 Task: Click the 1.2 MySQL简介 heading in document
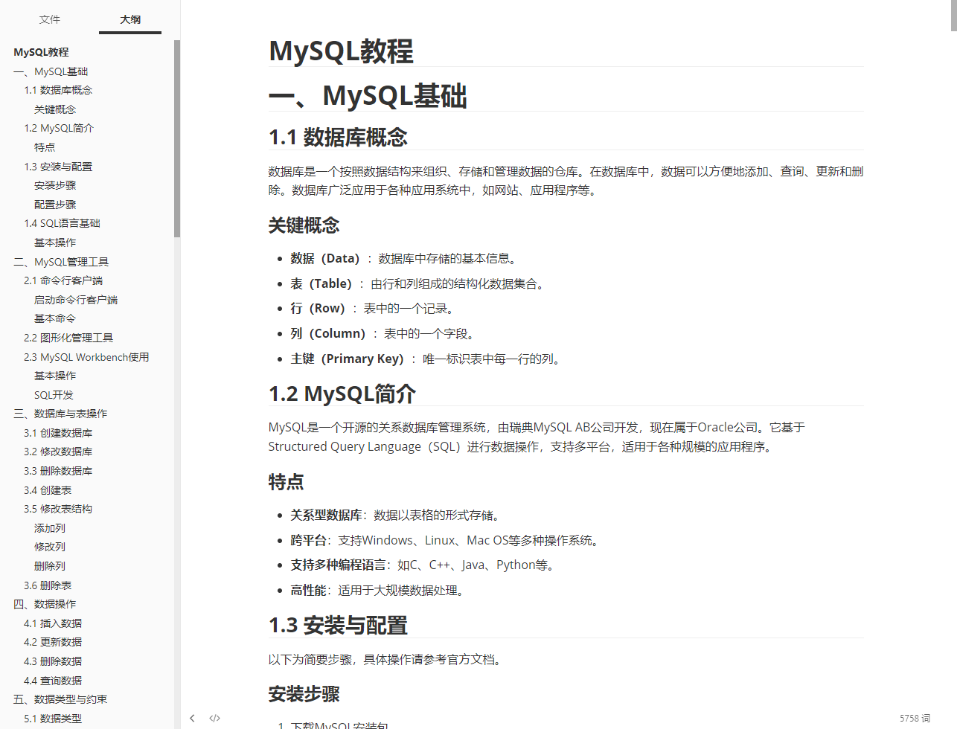click(x=342, y=394)
